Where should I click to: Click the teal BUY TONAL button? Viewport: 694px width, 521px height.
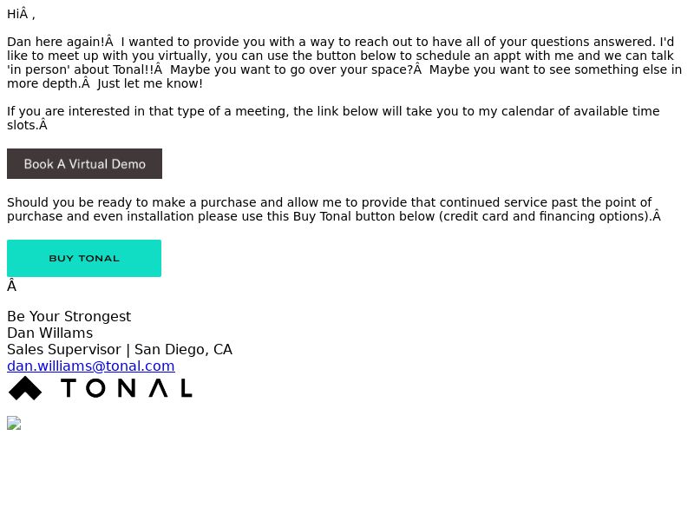click(x=84, y=258)
